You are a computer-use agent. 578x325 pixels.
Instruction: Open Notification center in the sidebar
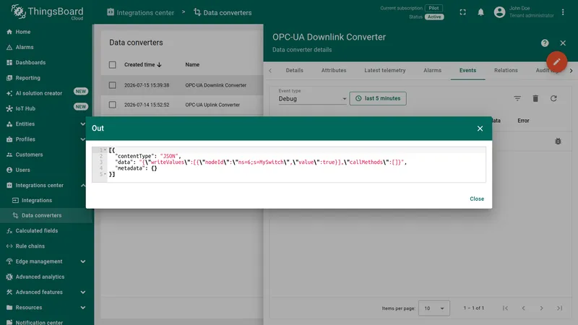pyautogui.click(x=39, y=322)
